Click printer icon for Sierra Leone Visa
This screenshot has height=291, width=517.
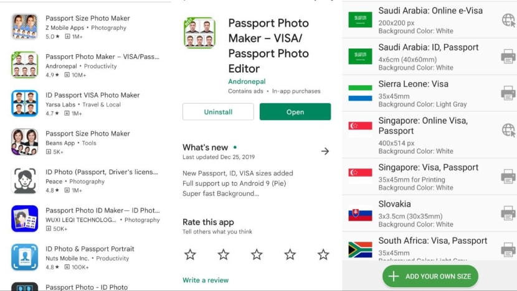508,93
